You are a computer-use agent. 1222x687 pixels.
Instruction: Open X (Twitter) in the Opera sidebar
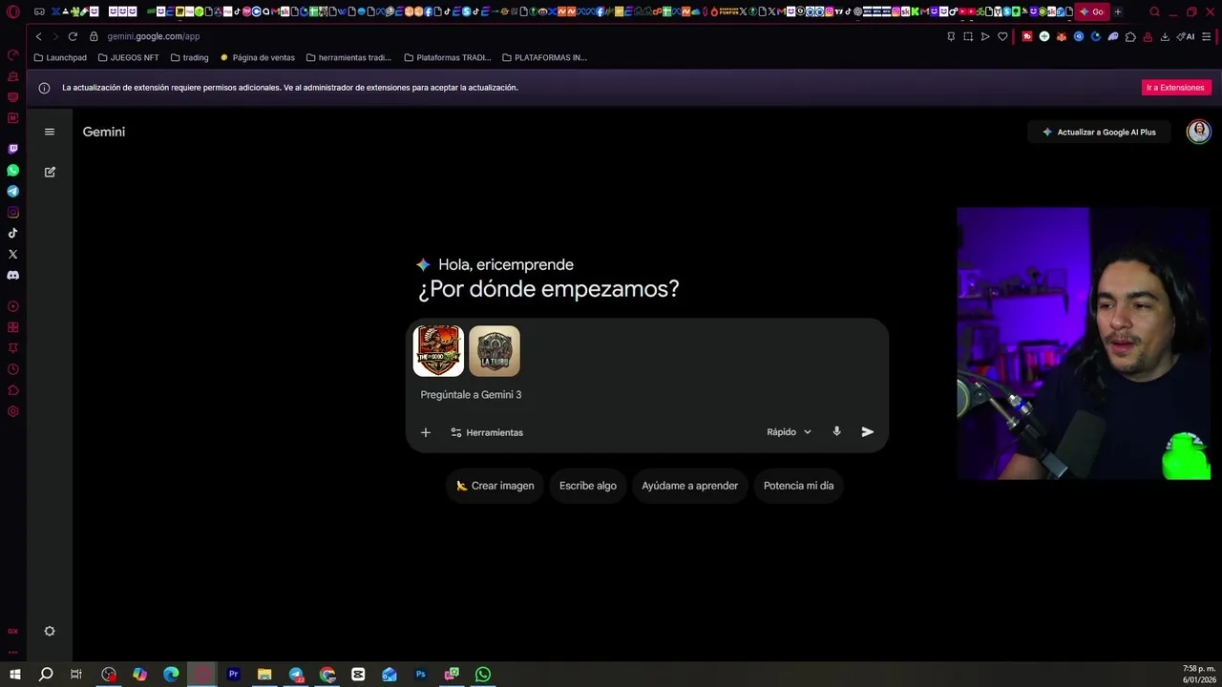coord(12,254)
